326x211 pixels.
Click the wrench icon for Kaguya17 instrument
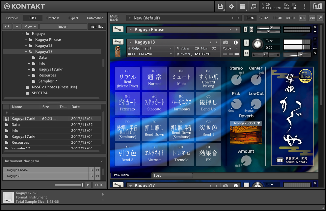point(118,185)
